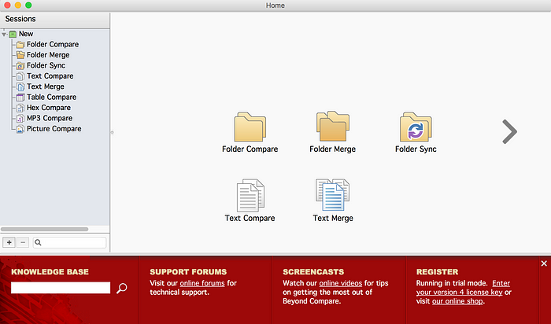Click Table Compare icon in Sessions tree
The height and width of the screenshot is (324, 551).
pos(20,98)
